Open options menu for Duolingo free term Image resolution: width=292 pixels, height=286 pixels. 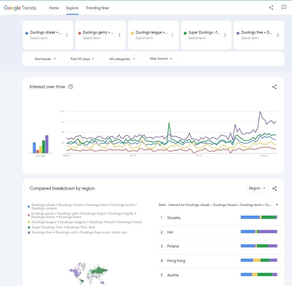pos(278,35)
